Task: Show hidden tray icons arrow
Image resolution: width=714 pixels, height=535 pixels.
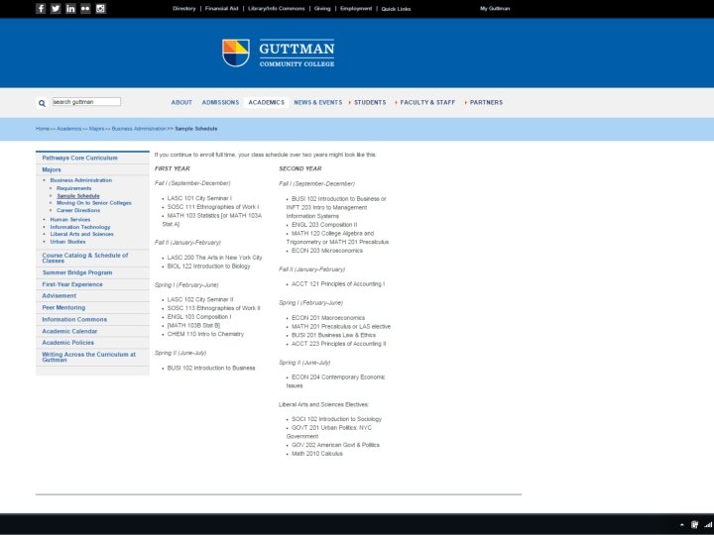Action: click(681, 524)
